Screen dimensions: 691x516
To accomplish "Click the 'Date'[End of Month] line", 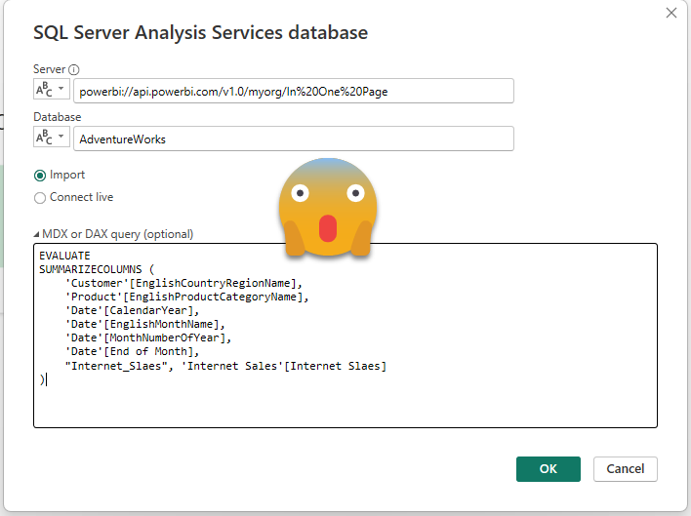I will pos(132,351).
